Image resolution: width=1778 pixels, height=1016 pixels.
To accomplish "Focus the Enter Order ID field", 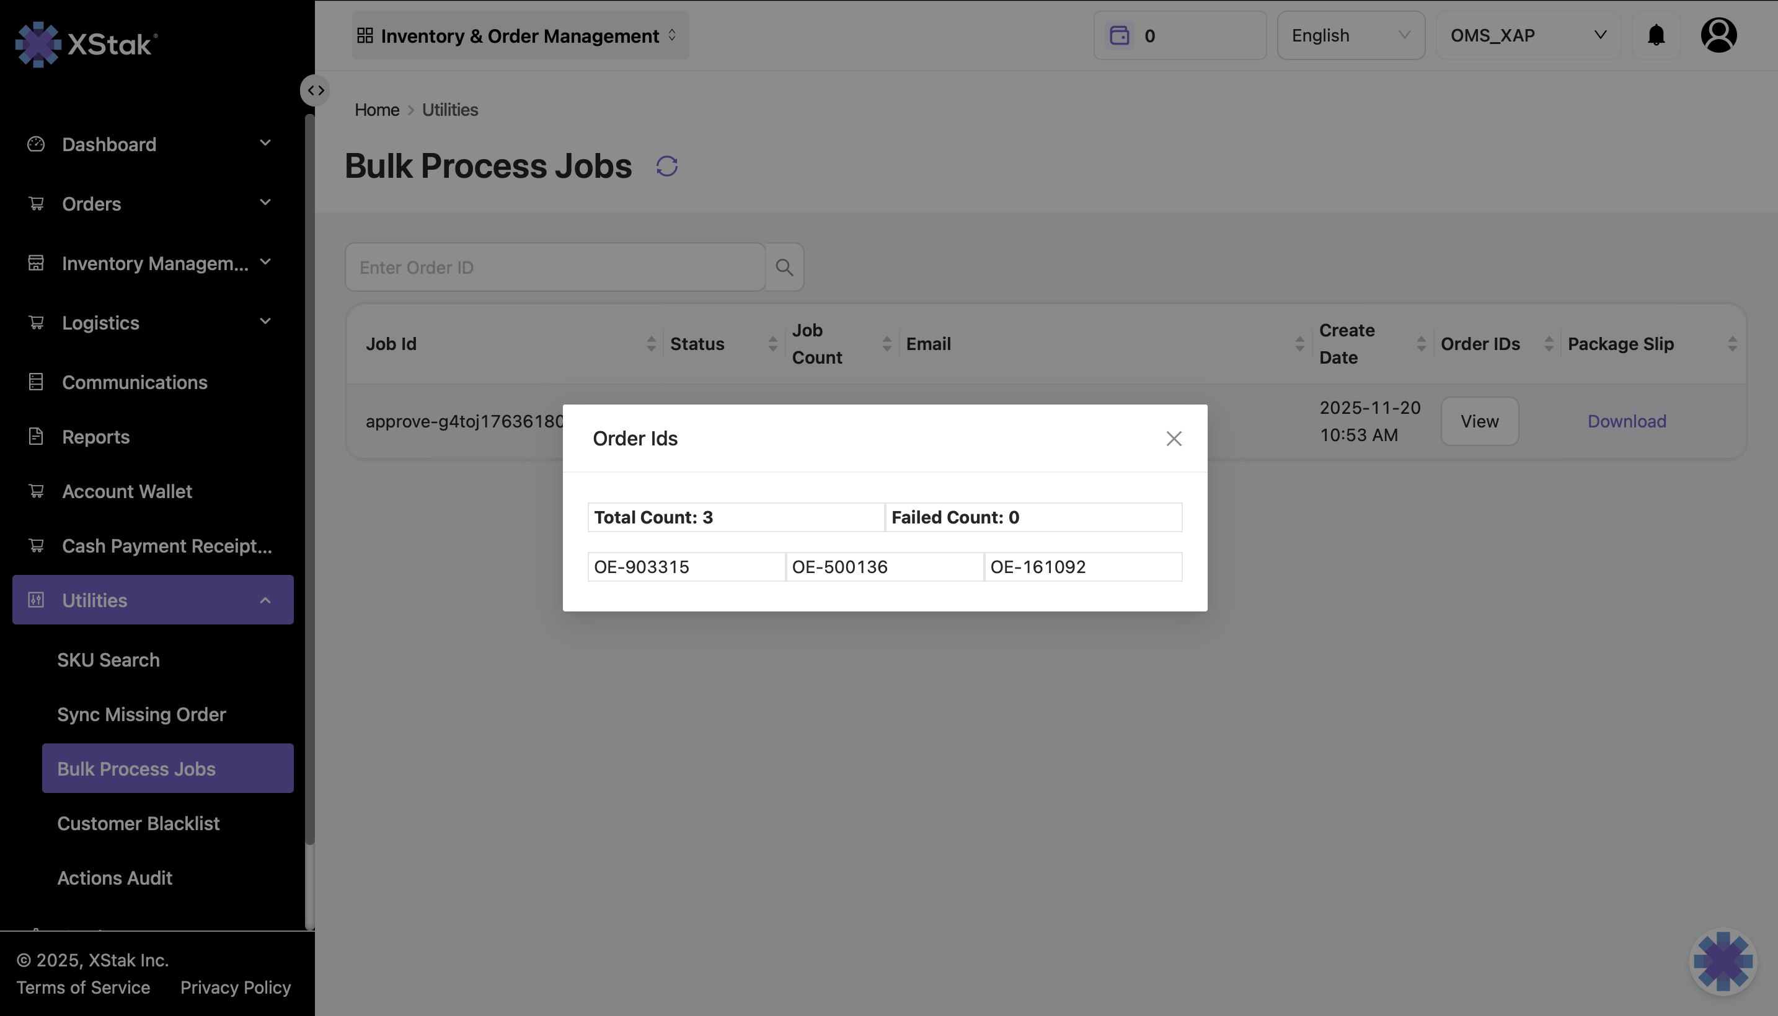I will coord(555,267).
